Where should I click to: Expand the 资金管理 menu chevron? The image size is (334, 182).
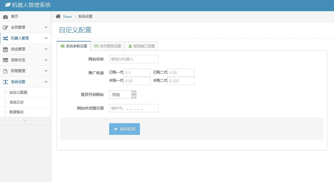point(46,49)
